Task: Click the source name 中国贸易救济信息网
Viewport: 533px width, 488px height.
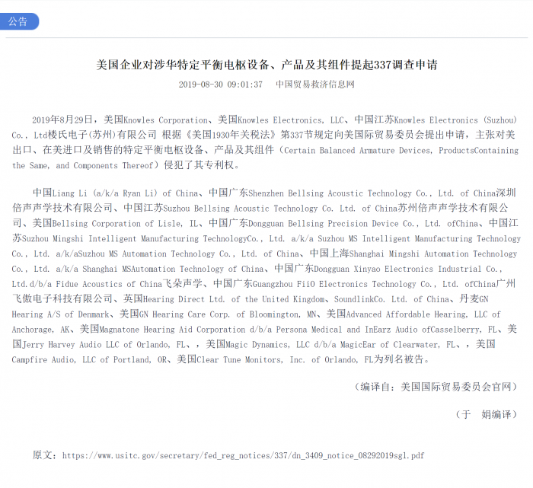Action: coord(315,85)
